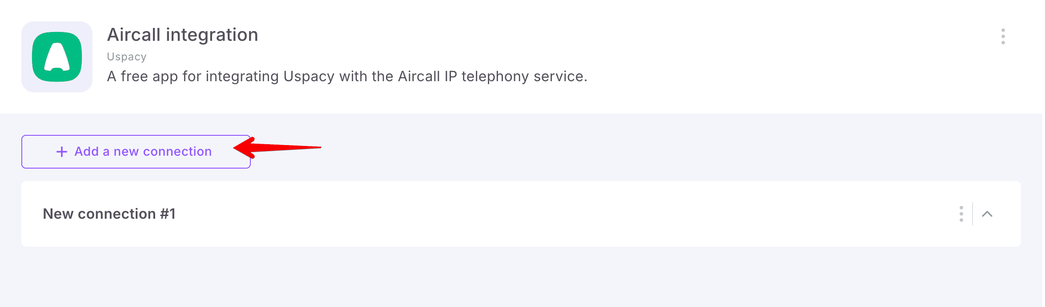1045x307 pixels.
Task: Collapse the New connection #1 panel
Action: (x=987, y=214)
